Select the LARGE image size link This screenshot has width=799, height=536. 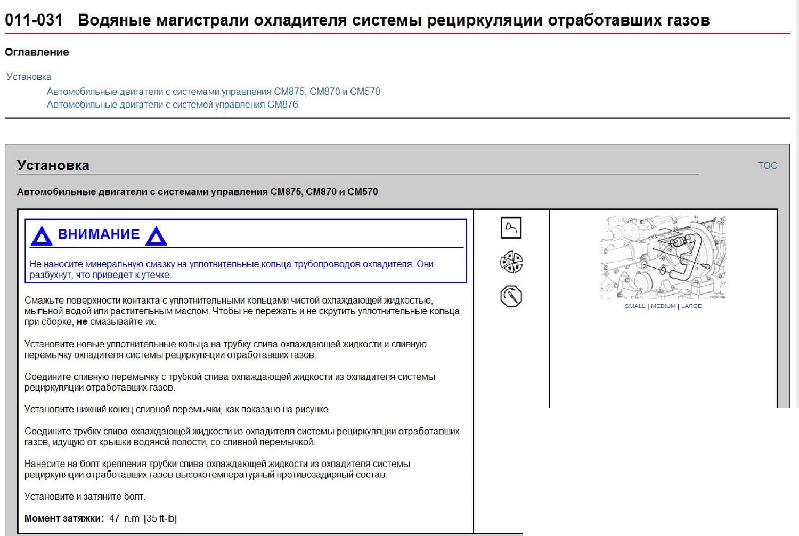coord(691,306)
